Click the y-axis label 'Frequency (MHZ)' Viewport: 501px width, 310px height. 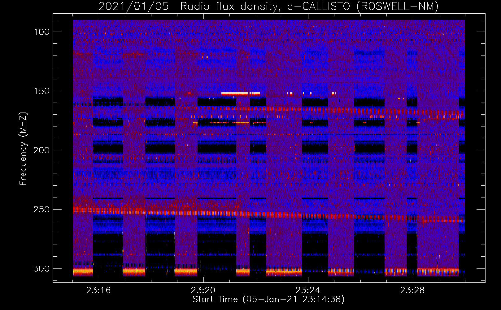pyautogui.click(x=23, y=149)
